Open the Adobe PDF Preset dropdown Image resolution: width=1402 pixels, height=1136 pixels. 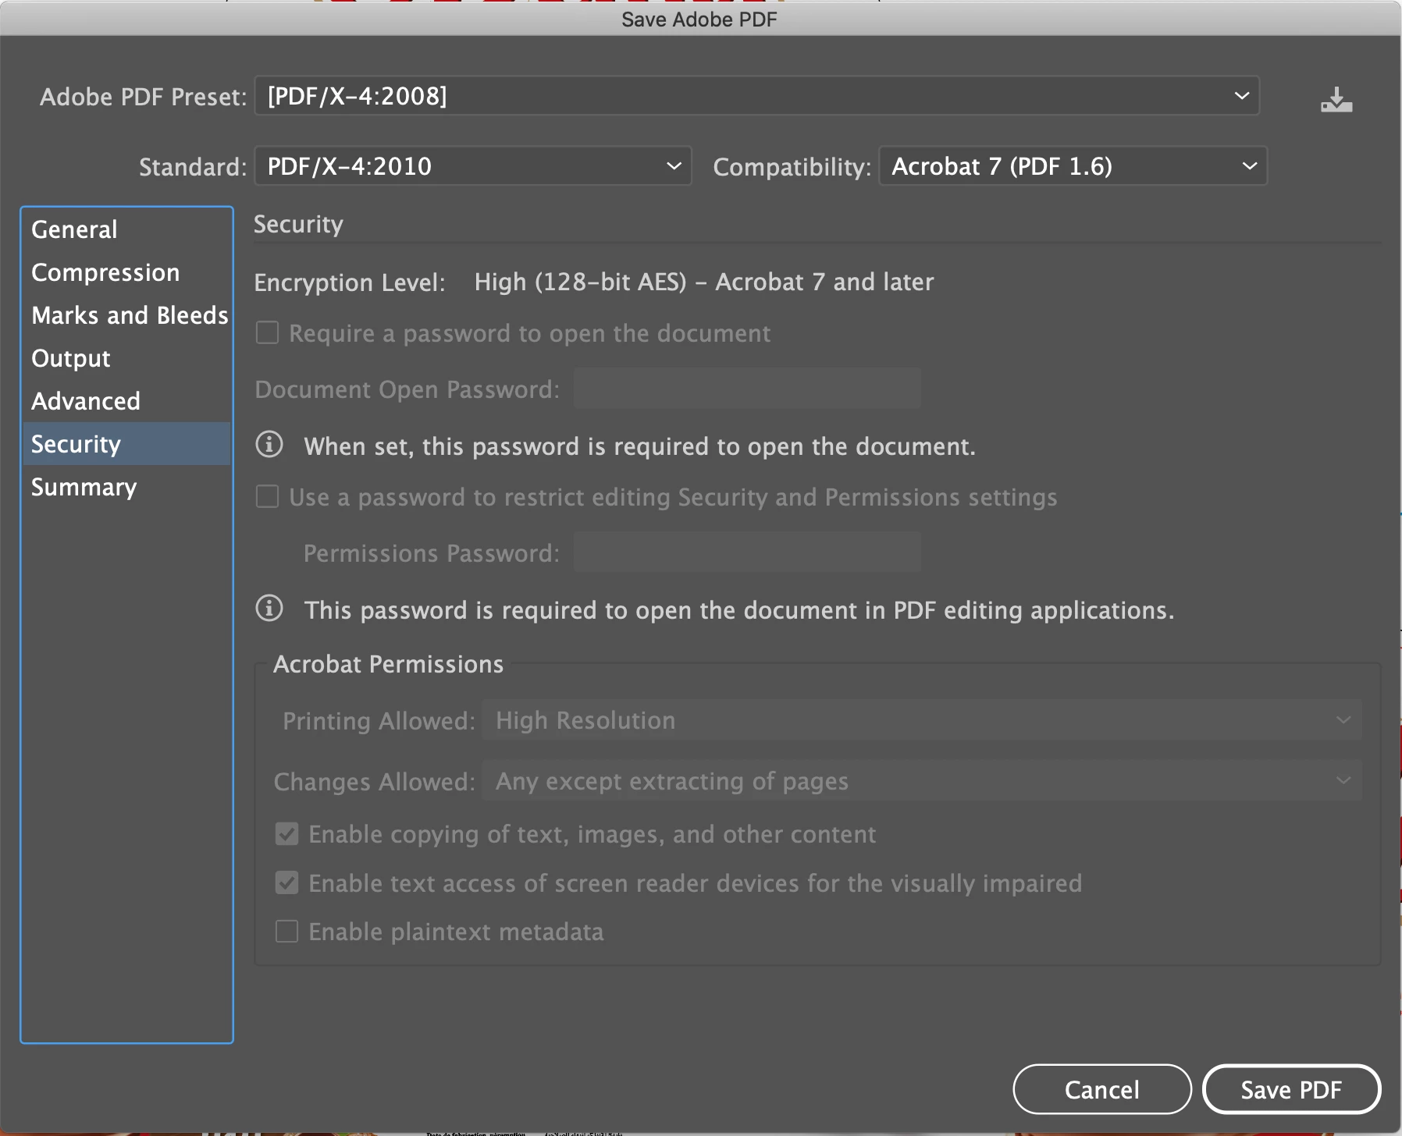pyautogui.click(x=756, y=96)
